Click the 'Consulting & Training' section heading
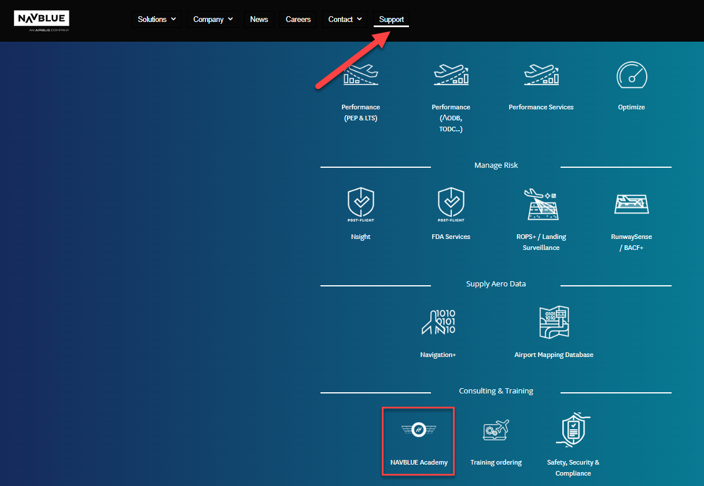Viewport: 704px width, 486px height. click(x=496, y=391)
